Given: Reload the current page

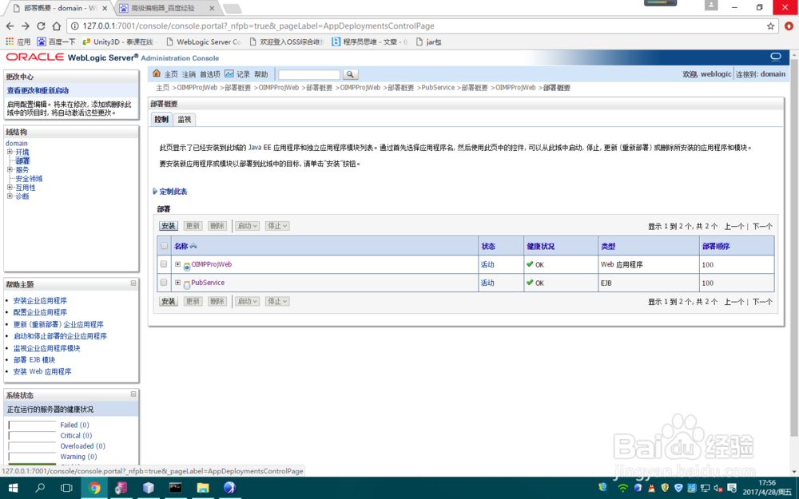Looking at the screenshot, I should click(42, 26).
